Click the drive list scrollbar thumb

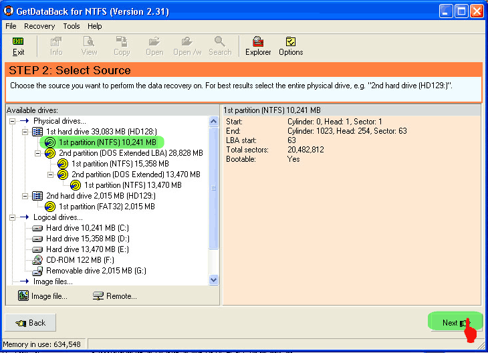click(x=213, y=188)
